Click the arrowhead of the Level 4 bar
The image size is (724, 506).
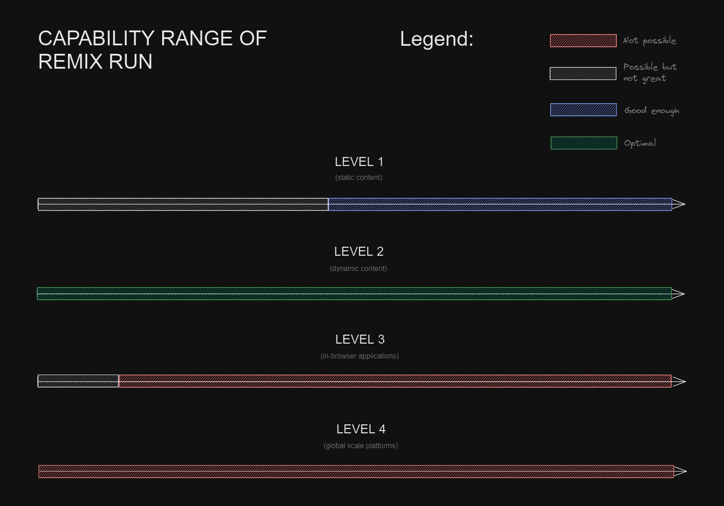681,471
